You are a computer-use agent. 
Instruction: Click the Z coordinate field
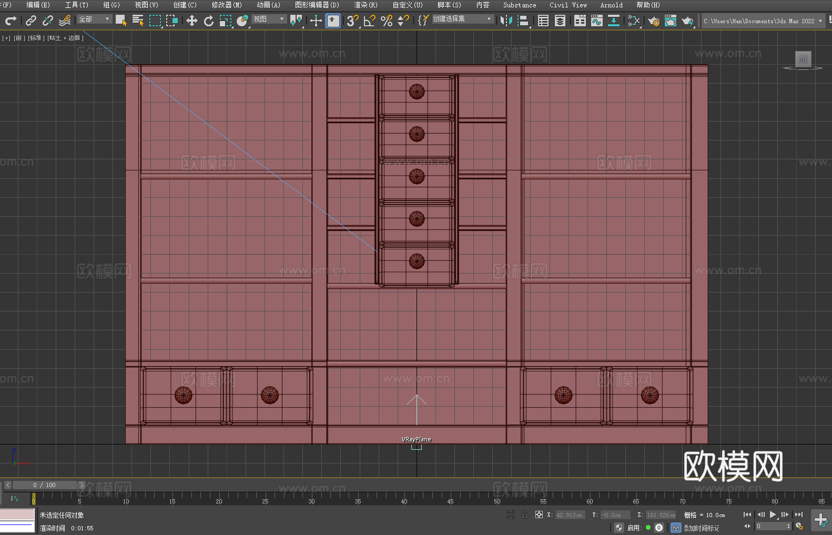click(661, 515)
